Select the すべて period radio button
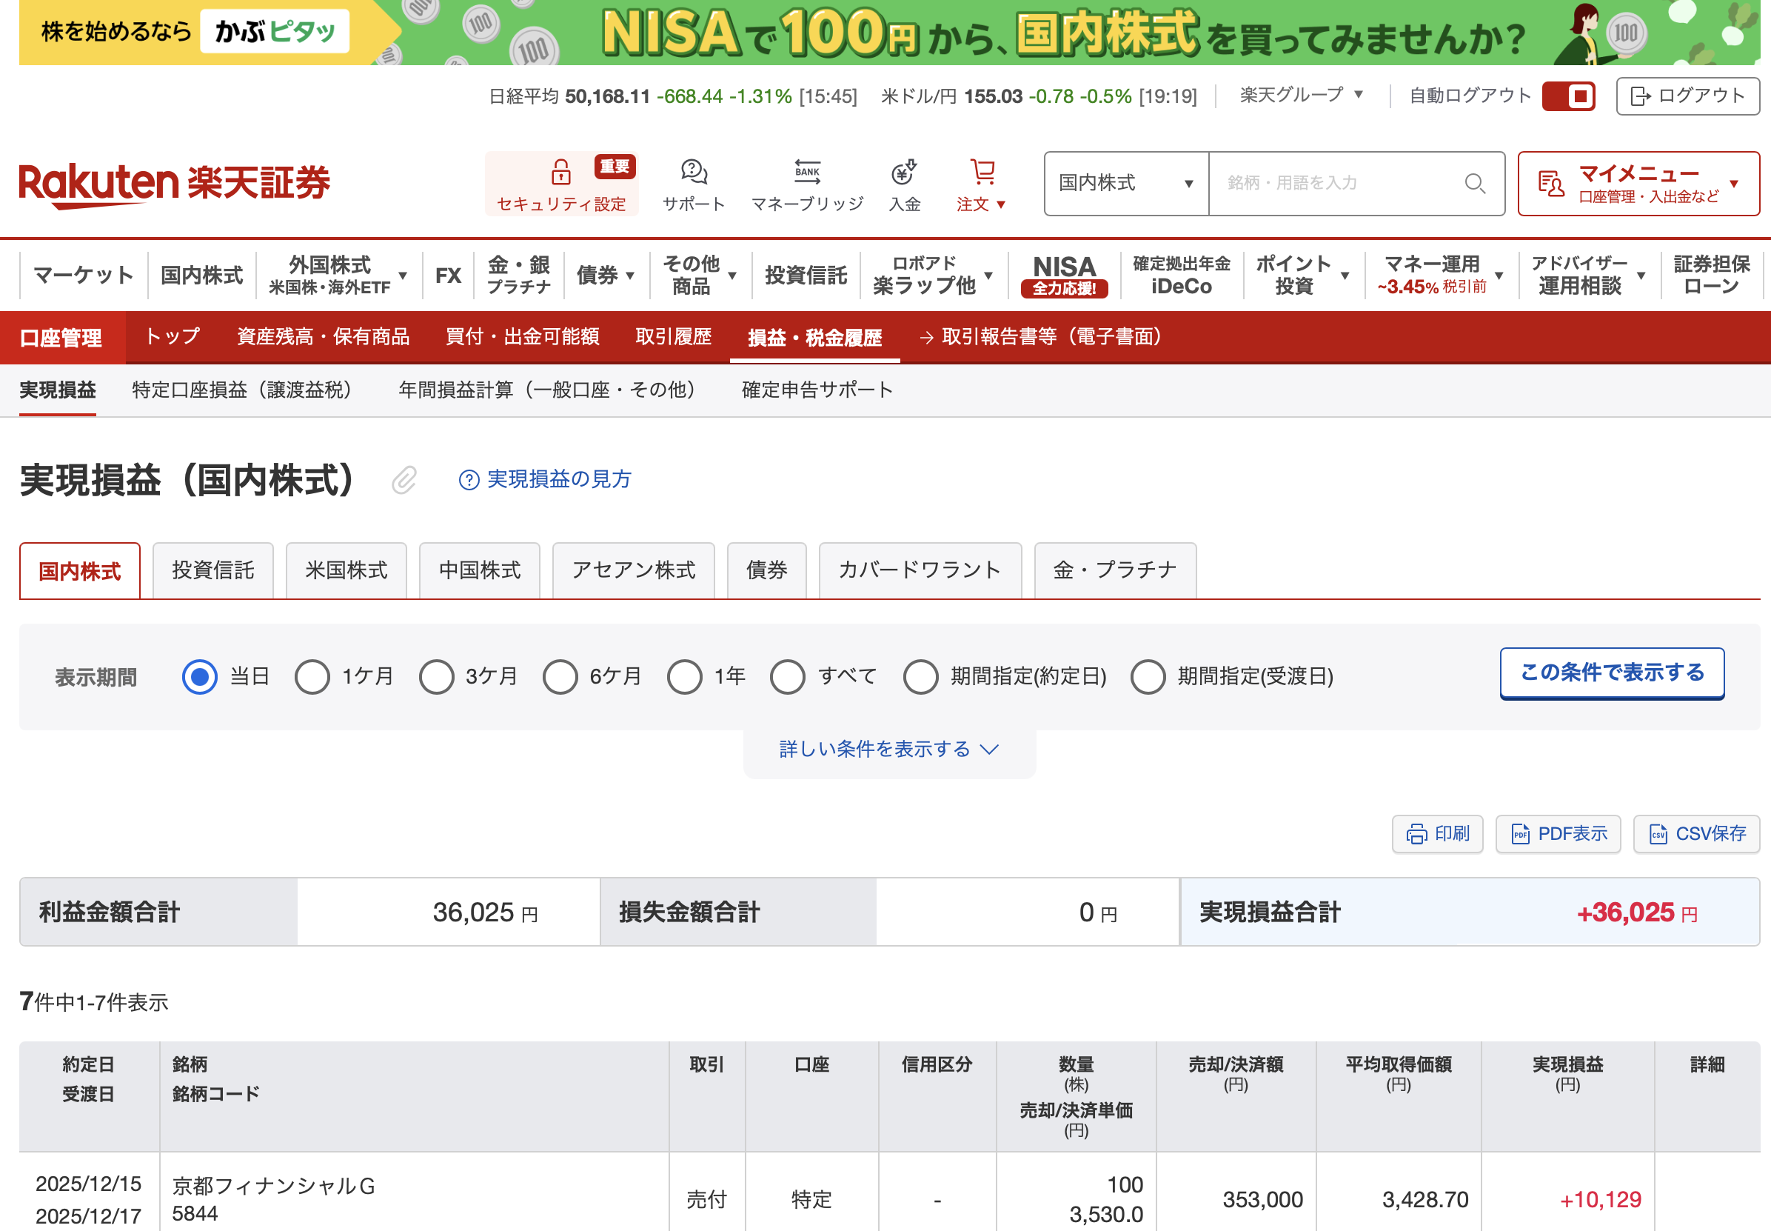This screenshot has height=1231, width=1771. click(x=787, y=677)
